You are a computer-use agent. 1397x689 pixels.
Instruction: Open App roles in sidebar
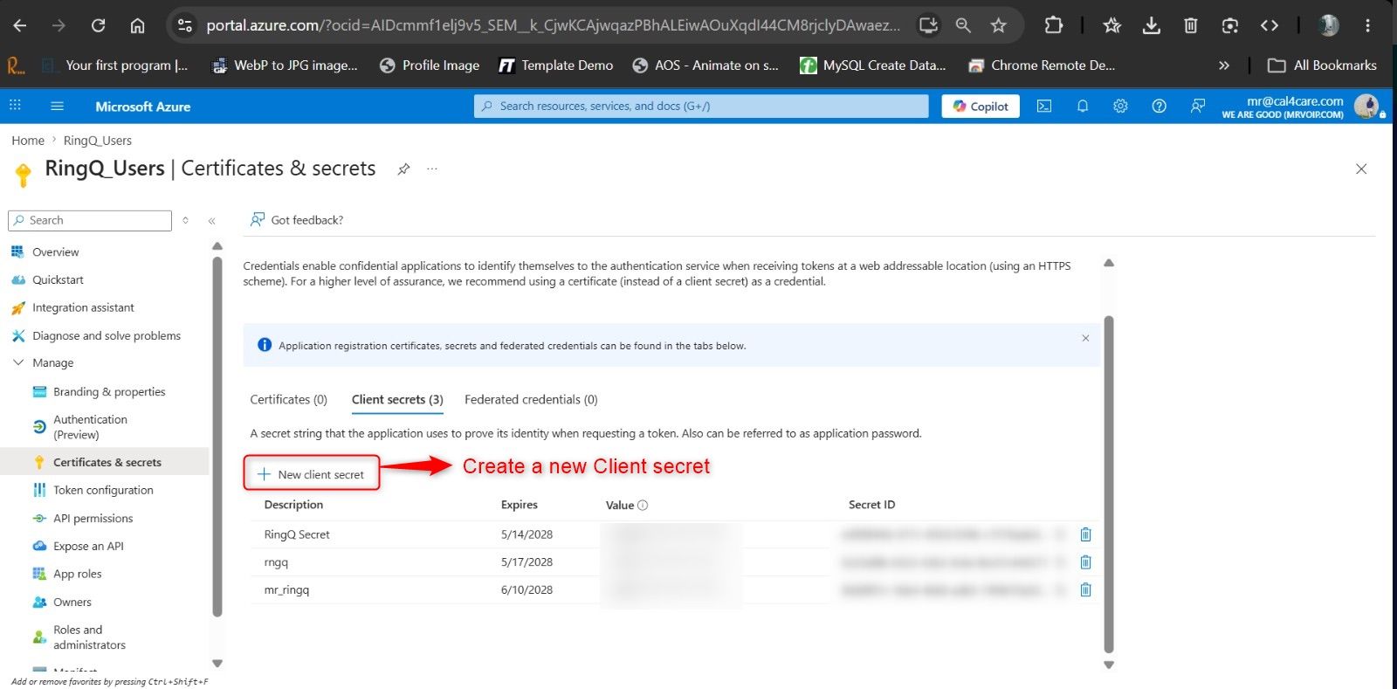click(77, 575)
